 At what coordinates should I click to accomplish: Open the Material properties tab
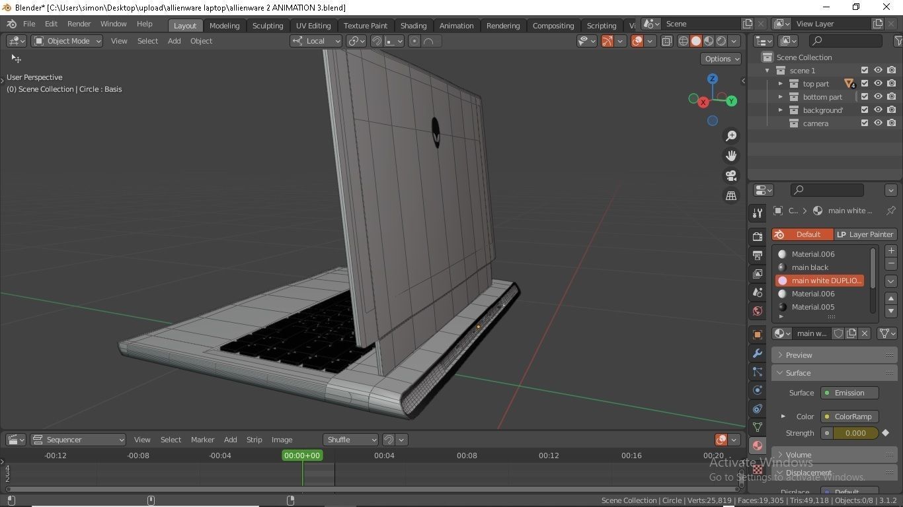(758, 446)
